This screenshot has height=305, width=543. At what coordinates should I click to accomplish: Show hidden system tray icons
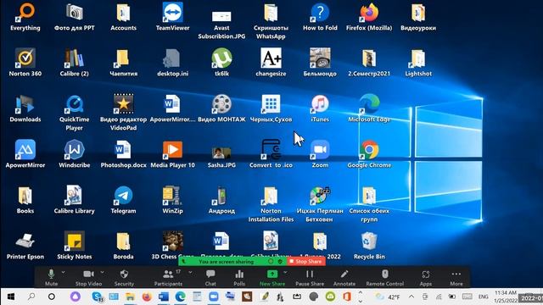point(411,297)
